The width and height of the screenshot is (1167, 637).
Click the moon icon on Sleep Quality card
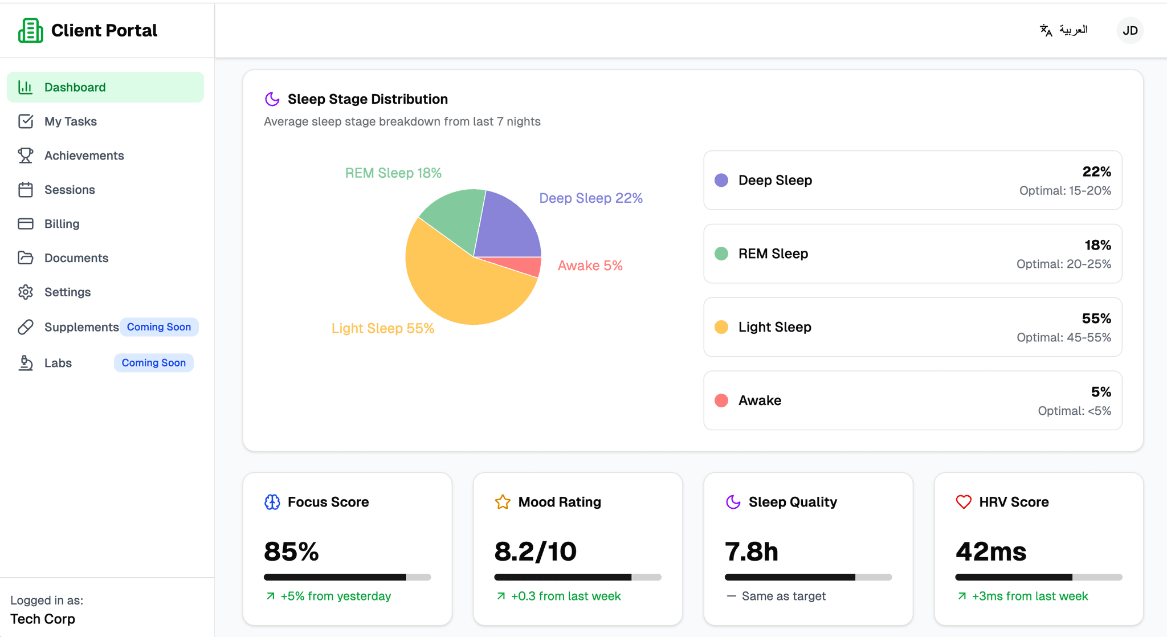click(733, 502)
